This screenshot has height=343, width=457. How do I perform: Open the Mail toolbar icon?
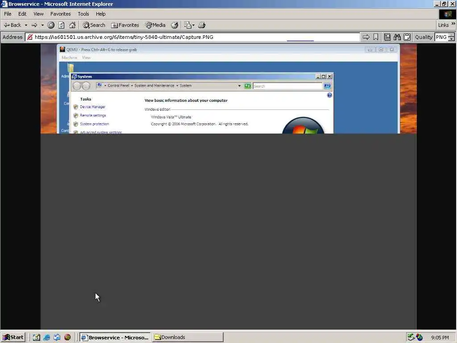(188, 25)
